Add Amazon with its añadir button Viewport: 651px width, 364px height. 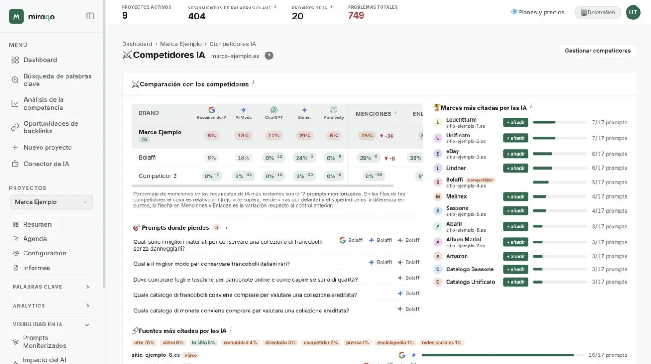coord(515,256)
